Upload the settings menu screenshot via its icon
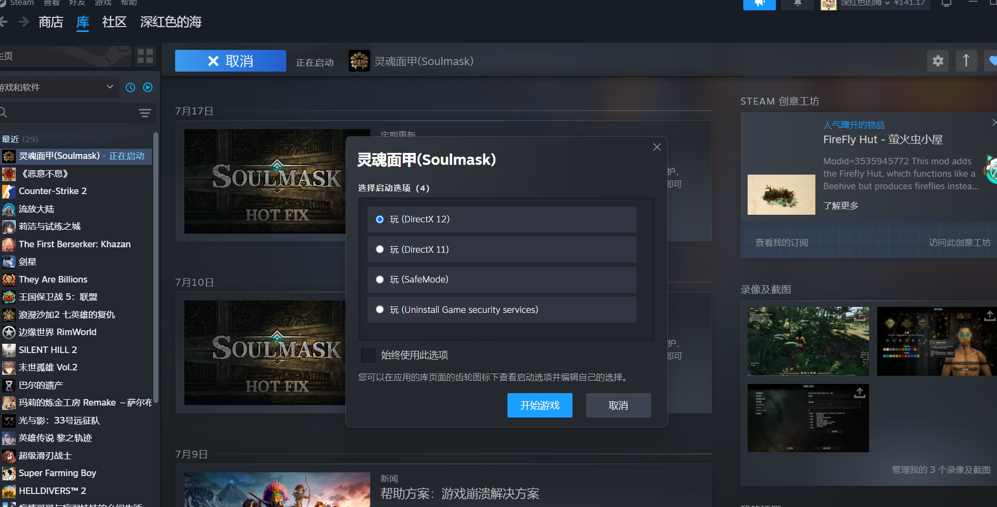 point(859,393)
